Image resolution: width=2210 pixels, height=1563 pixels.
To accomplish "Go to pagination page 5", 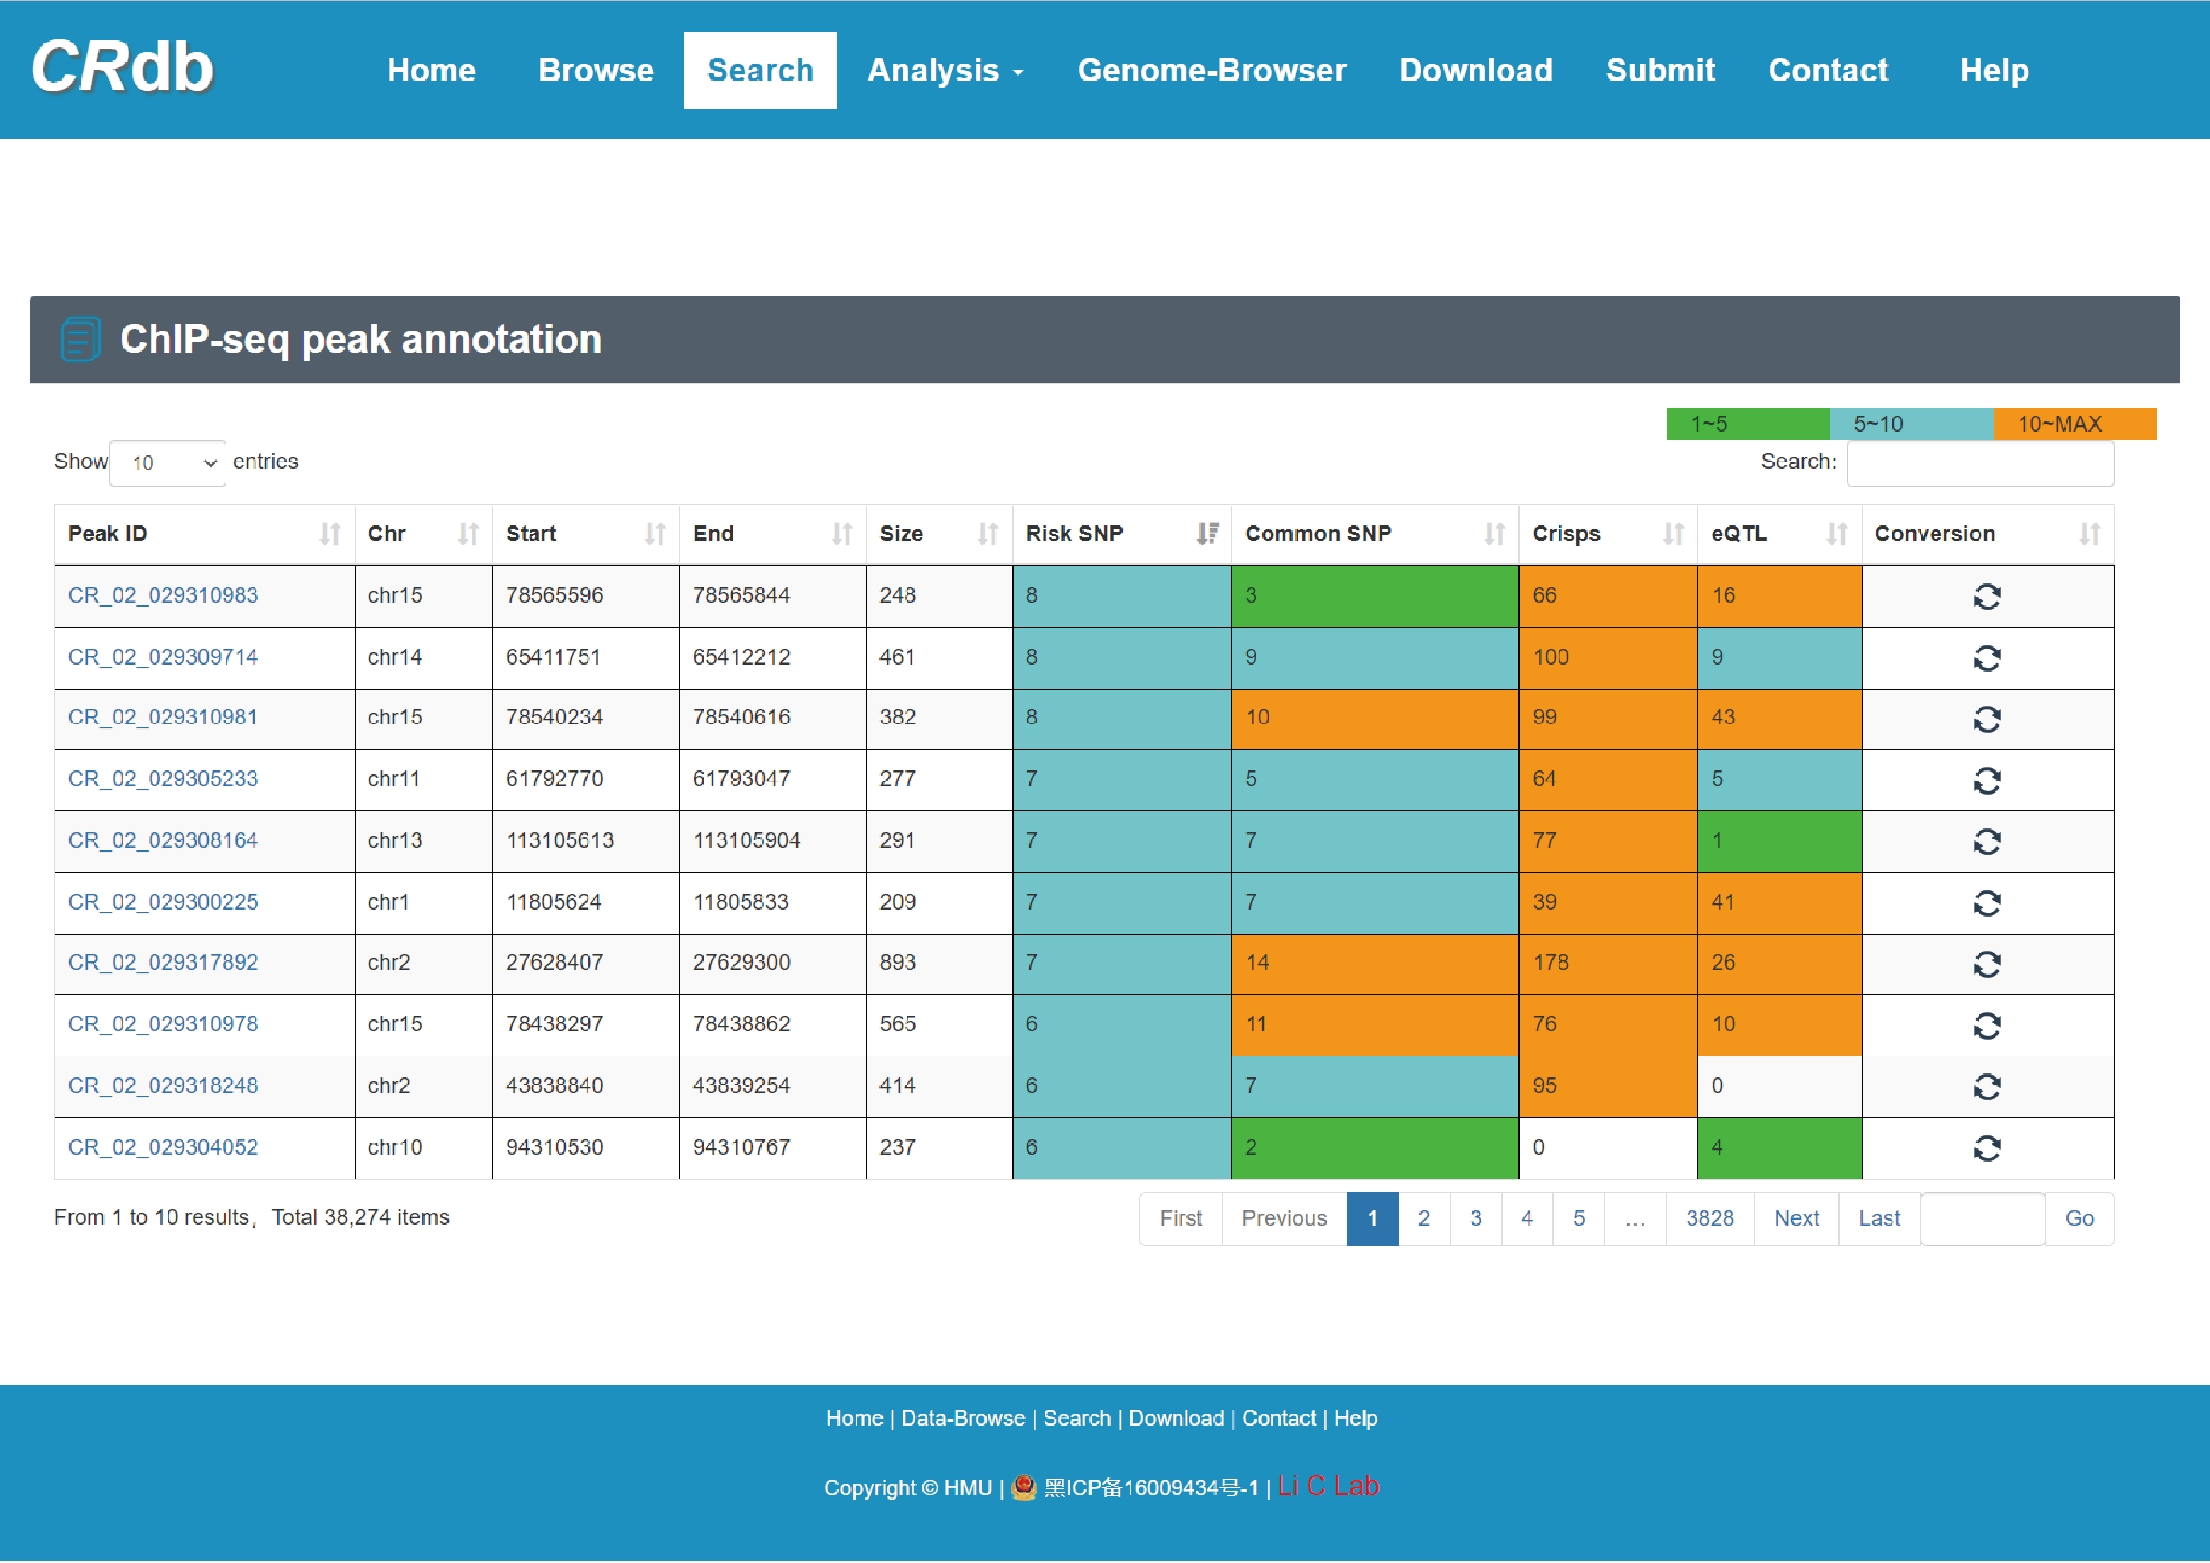I will (x=1579, y=1220).
